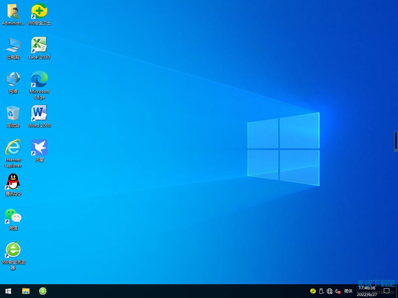Open the Start menu
This screenshot has width=398, height=298.
7,291
